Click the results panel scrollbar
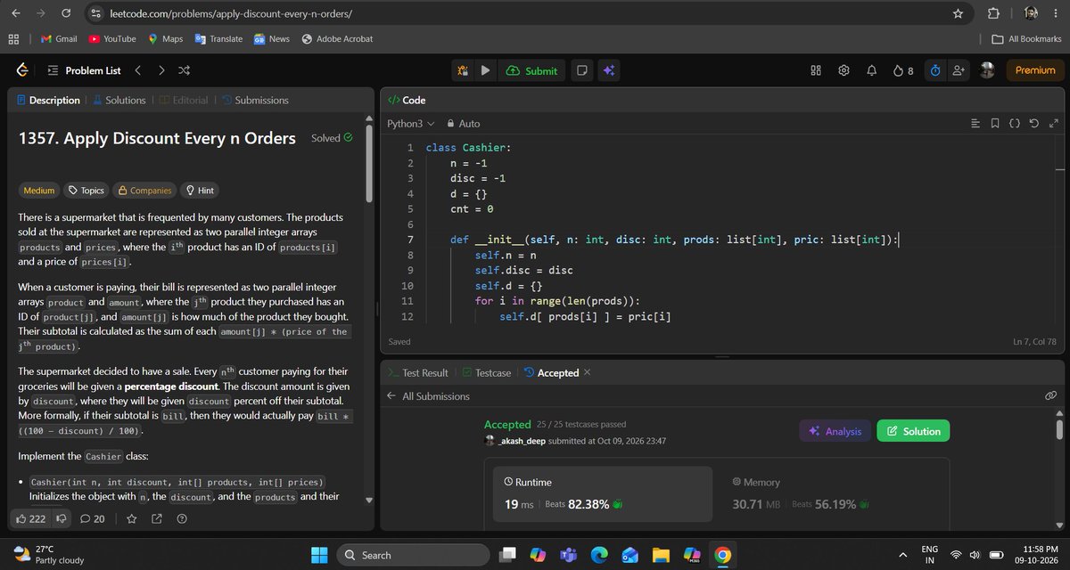This screenshot has width=1070, height=570. click(x=1059, y=428)
